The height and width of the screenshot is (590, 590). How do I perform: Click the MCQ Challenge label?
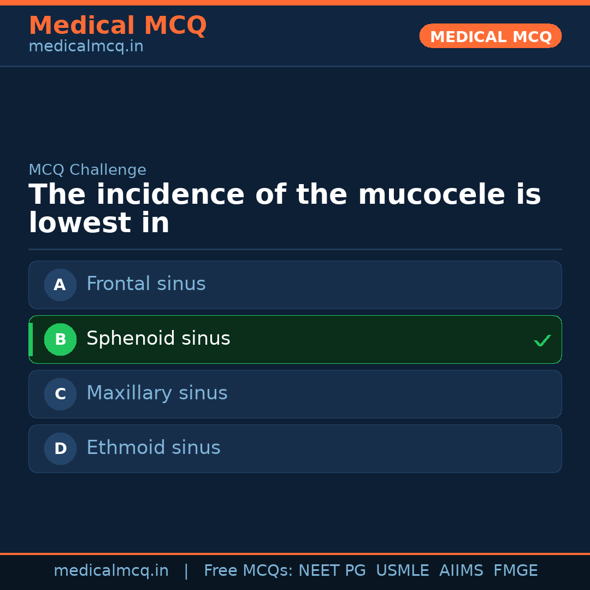87,170
